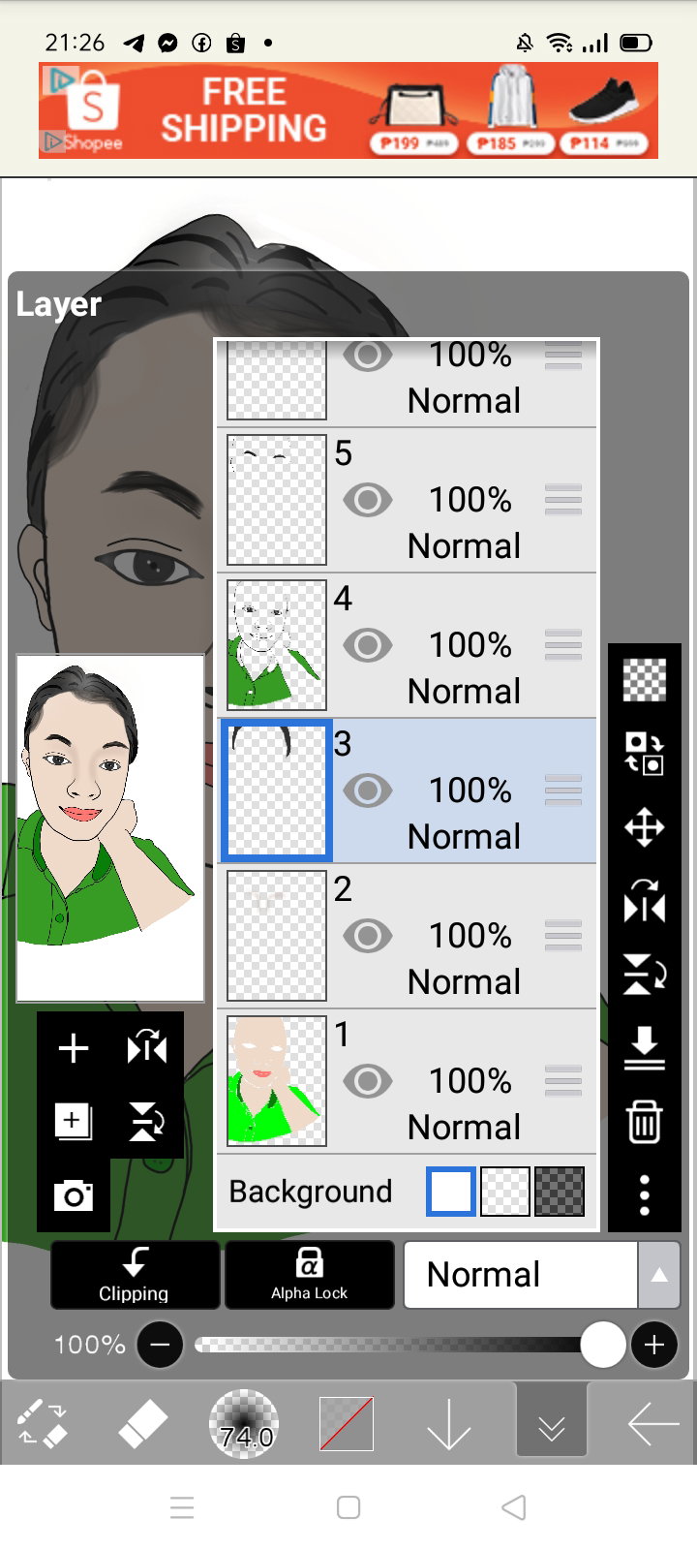Delete layer with the trash icon

coord(645,1122)
